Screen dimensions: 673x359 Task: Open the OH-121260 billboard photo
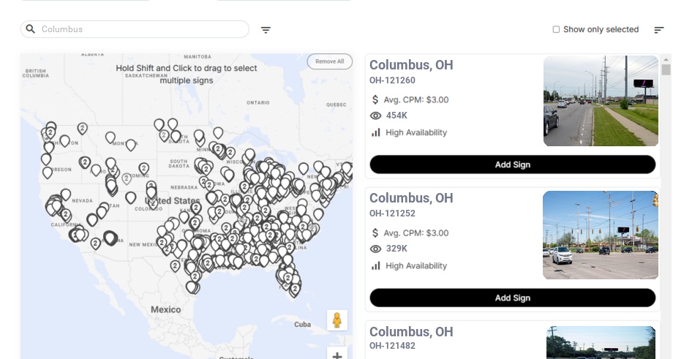coord(601,101)
